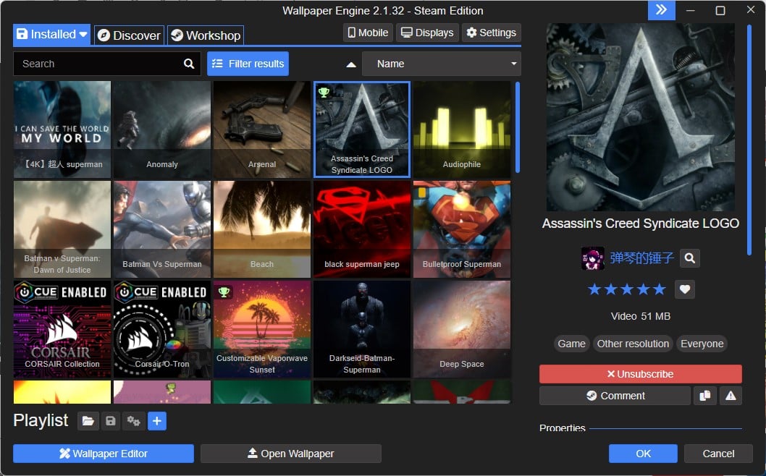Select the black superman jeep wallpaper
Screen dimensions: 766x476
click(362, 229)
